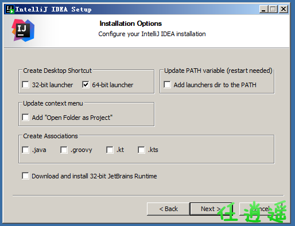Viewport: 295px width, 226px height.
Task: Click 'Configure your IntelliJ IDEA installation' text
Action: [152, 34]
